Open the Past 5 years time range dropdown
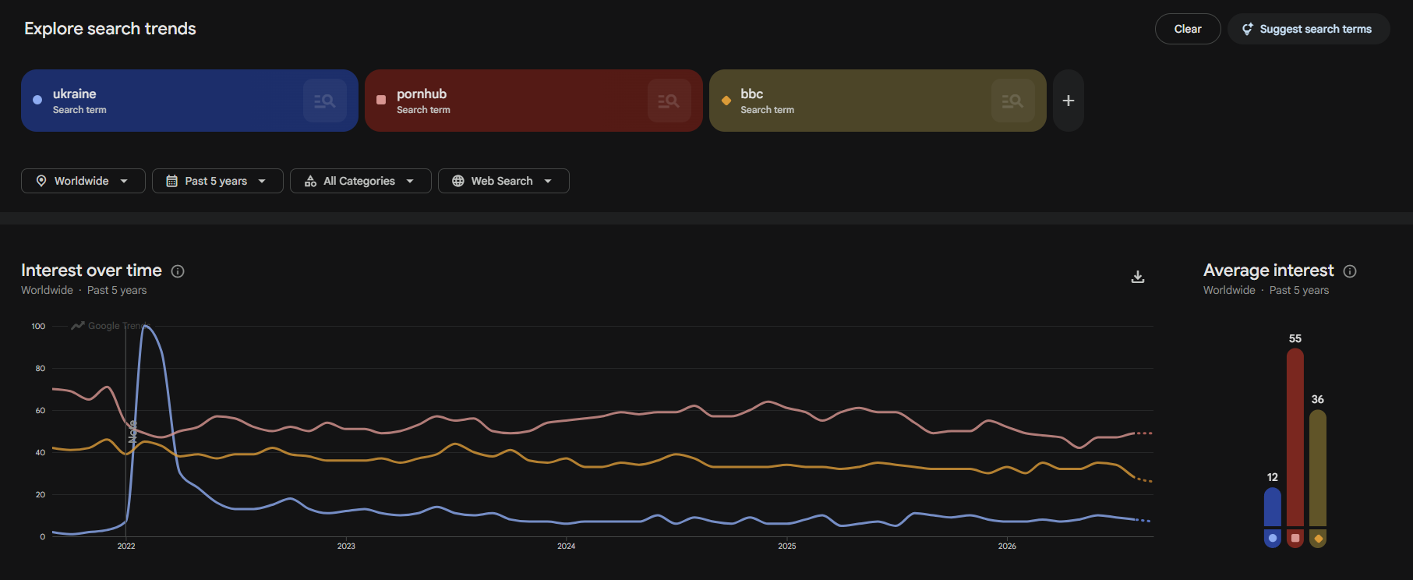 click(217, 181)
